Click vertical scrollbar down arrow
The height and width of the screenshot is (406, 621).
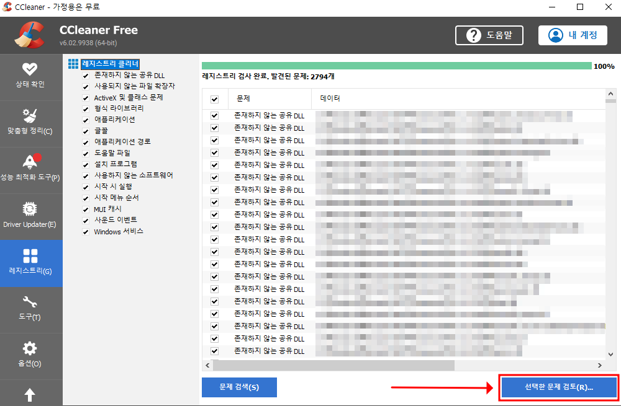tap(610, 355)
